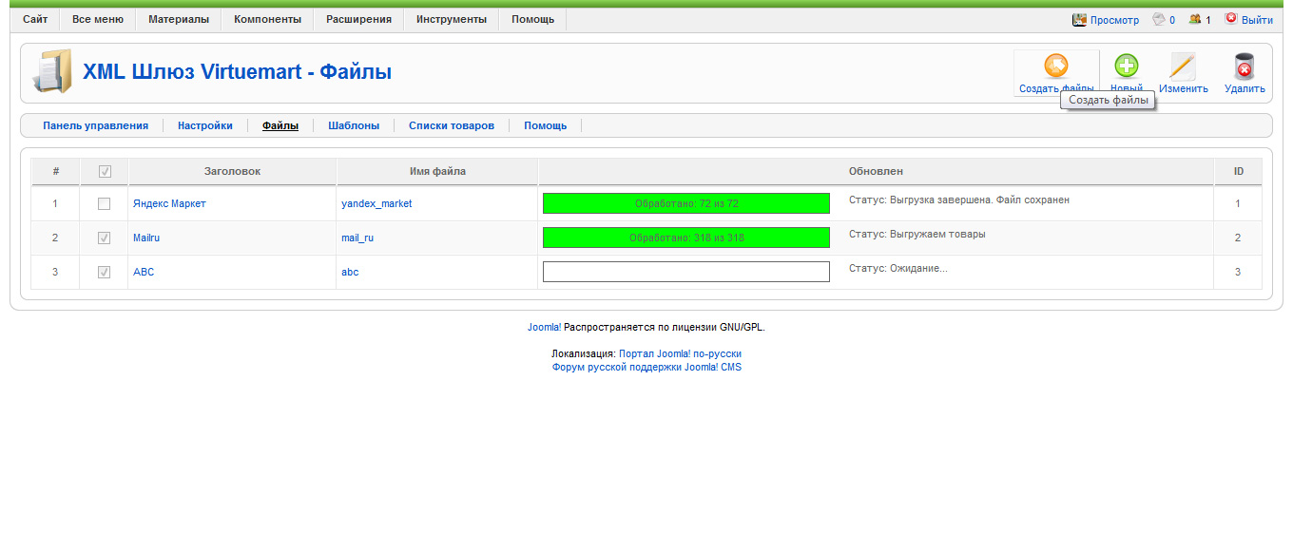Open the Сайт menu
1293x533 pixels.
(x=35, y=19)
